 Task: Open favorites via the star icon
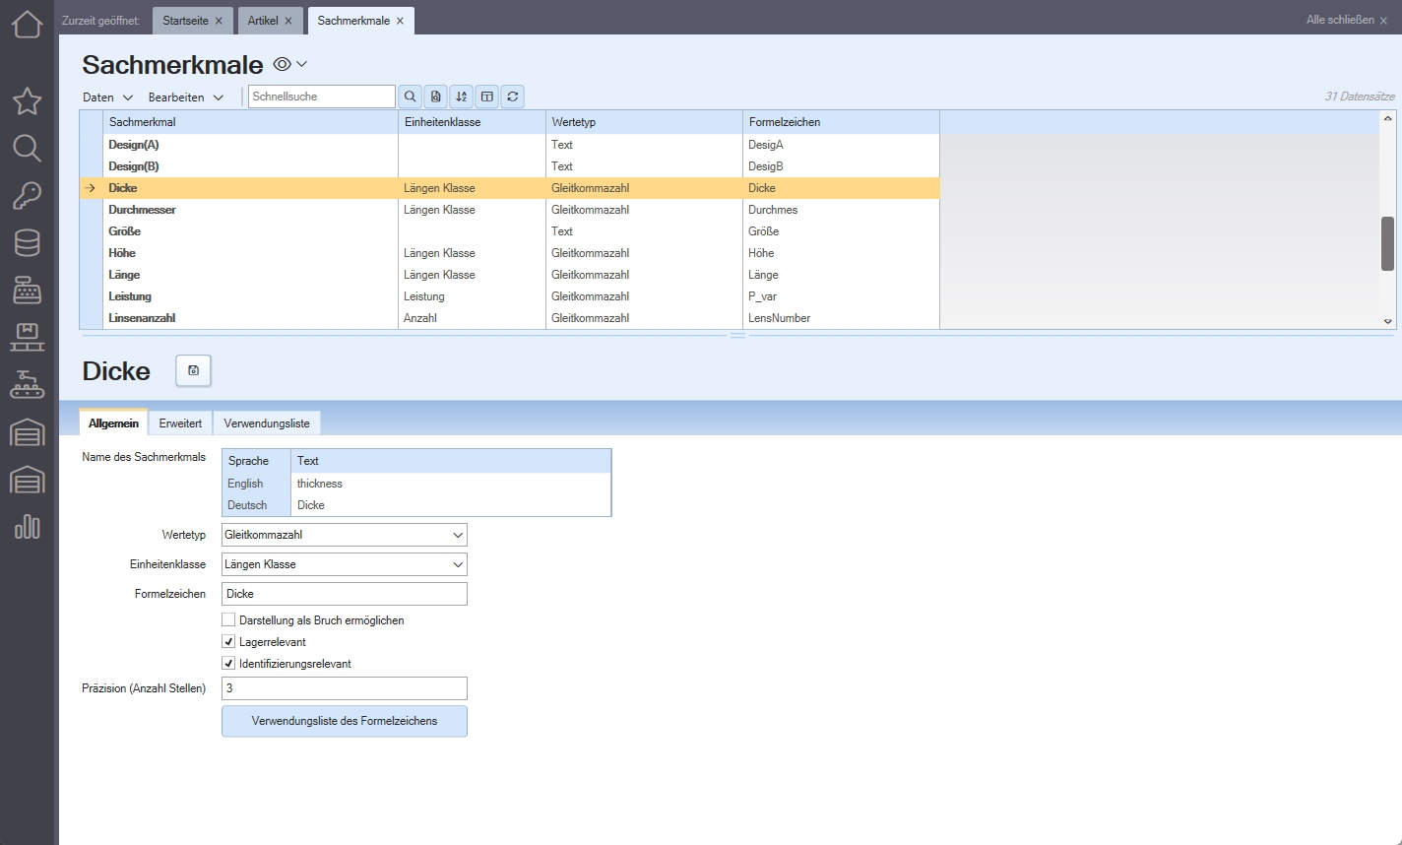[x=27, y=100]
